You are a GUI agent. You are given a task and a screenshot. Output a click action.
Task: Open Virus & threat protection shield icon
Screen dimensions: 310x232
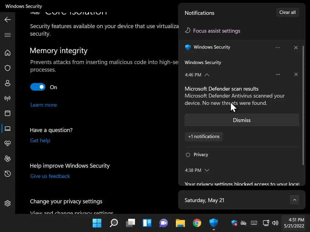pos(8,68)
